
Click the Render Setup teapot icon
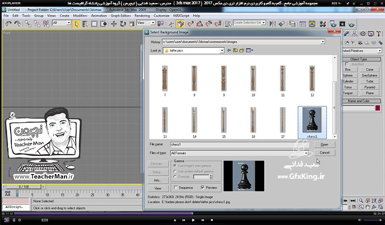(333, 24)
